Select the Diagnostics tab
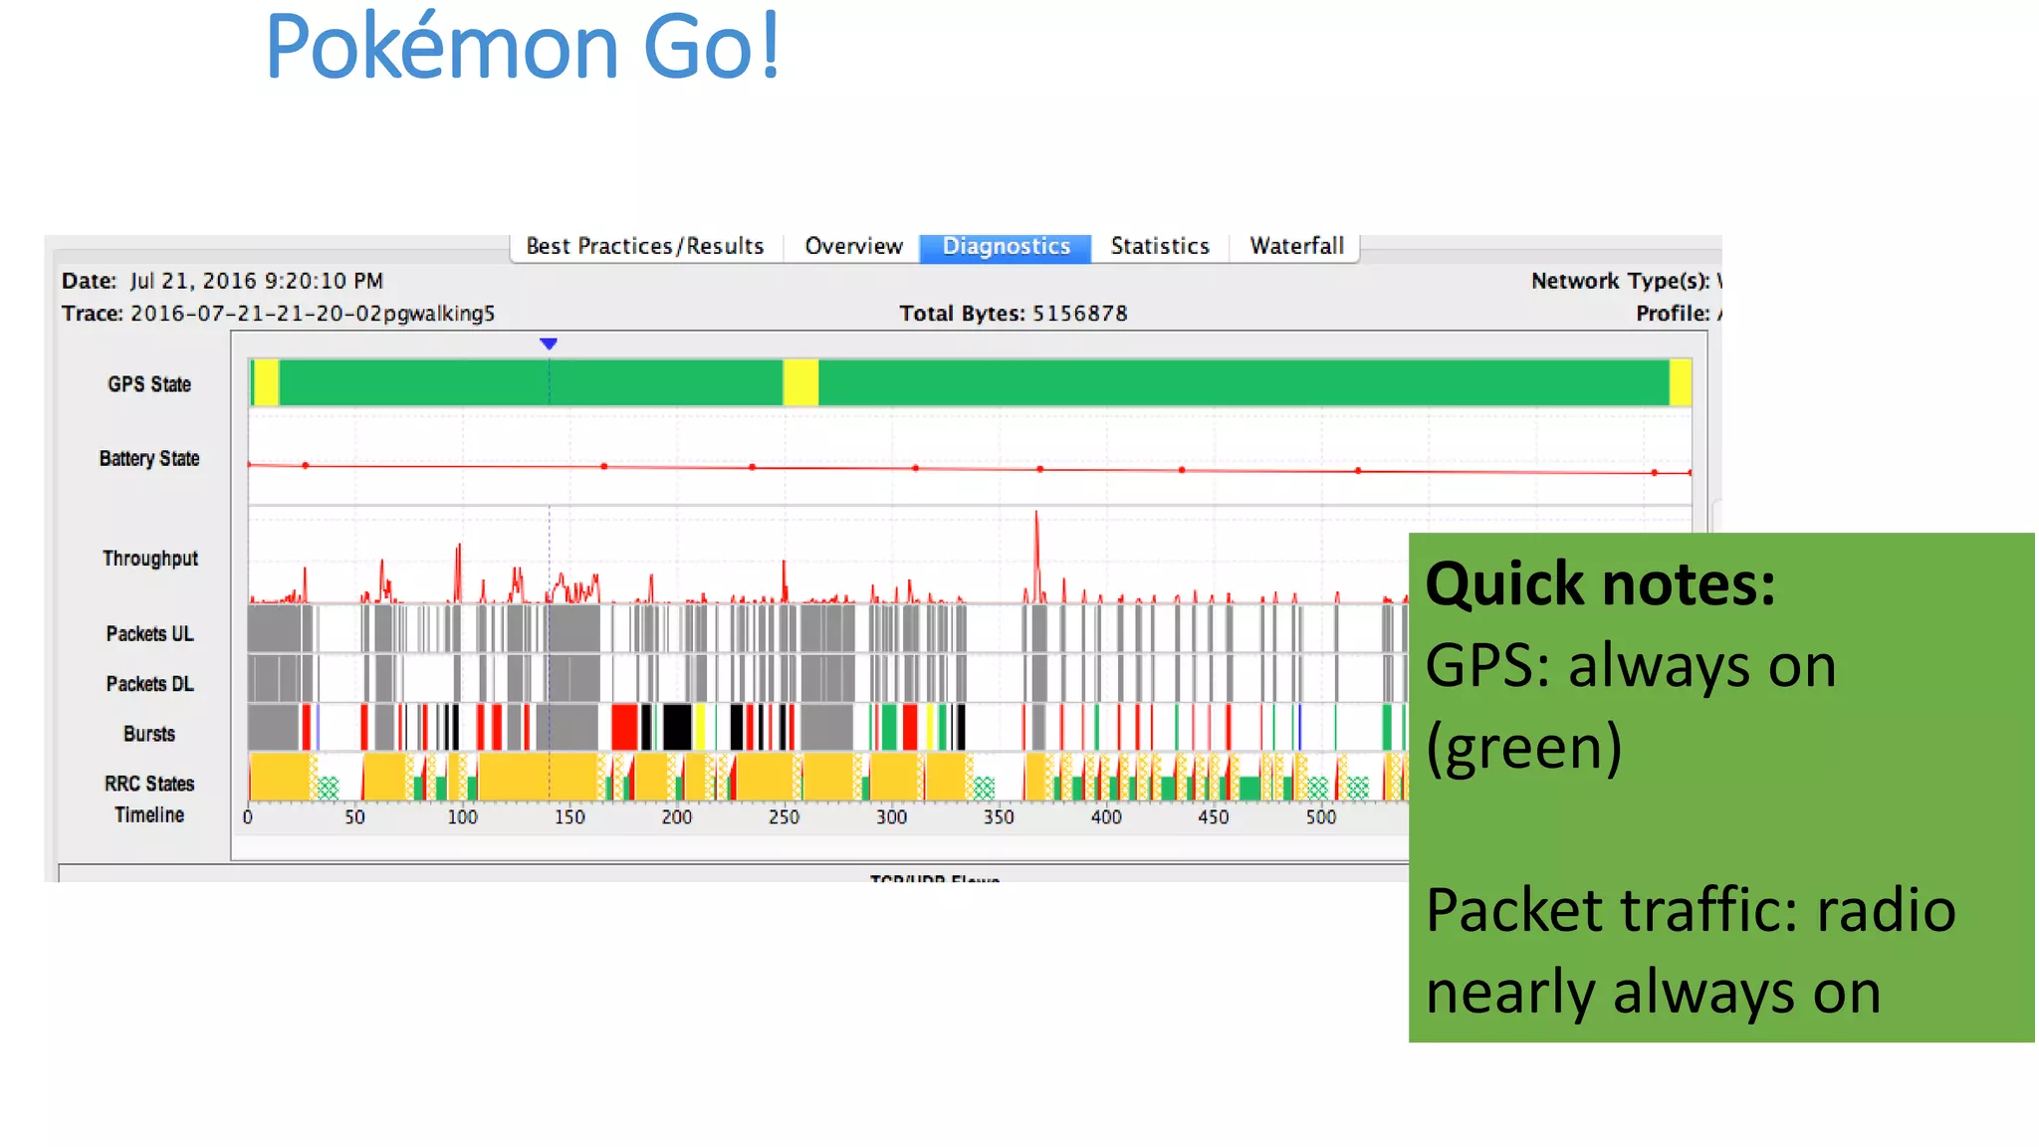Screen dimensions: 2039x1147 coord(1006,246)
